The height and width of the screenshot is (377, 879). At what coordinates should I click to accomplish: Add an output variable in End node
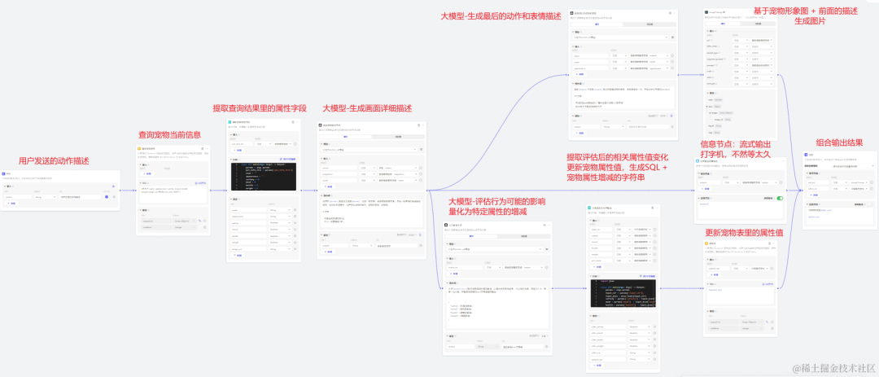[814, 195]
